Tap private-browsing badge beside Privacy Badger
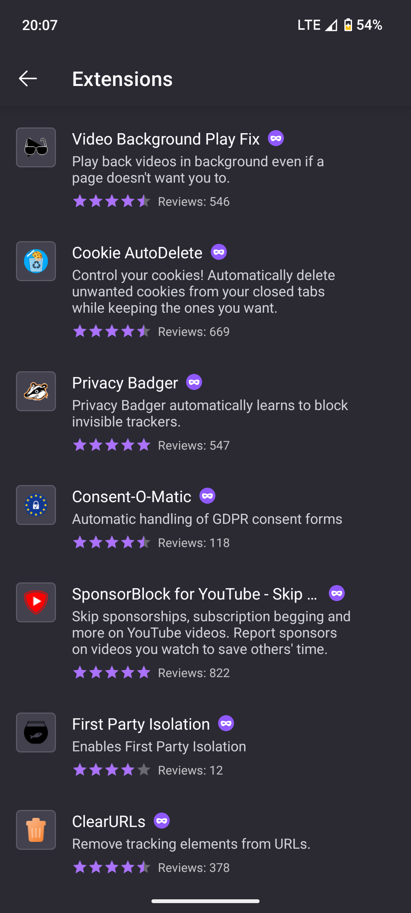Image resolution: width=411 pixels, height=913 pixels. point(194,382)
